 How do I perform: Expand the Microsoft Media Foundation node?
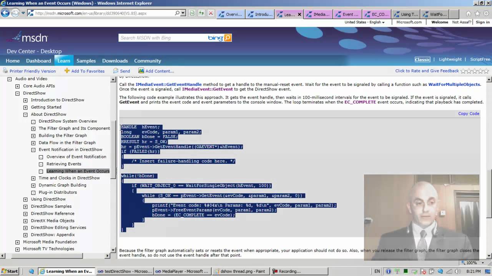coord(17,242)
